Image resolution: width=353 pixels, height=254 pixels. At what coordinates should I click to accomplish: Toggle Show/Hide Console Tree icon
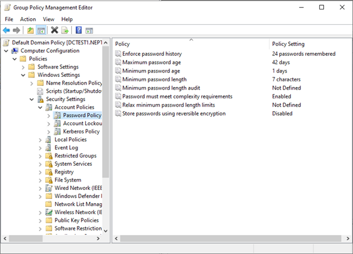pos(41,30)
